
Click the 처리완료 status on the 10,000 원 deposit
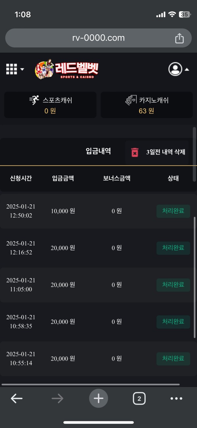pos(173,211)
